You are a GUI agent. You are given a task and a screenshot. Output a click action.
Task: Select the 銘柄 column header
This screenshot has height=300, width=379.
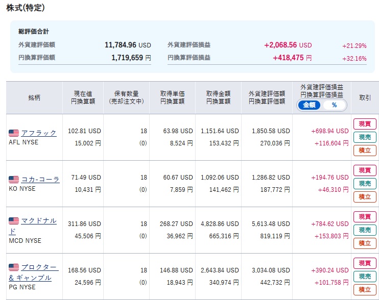tap(34, 98)
